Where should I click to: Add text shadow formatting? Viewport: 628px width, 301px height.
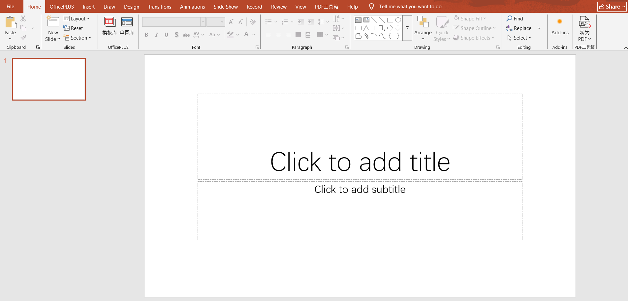[176, 35]
